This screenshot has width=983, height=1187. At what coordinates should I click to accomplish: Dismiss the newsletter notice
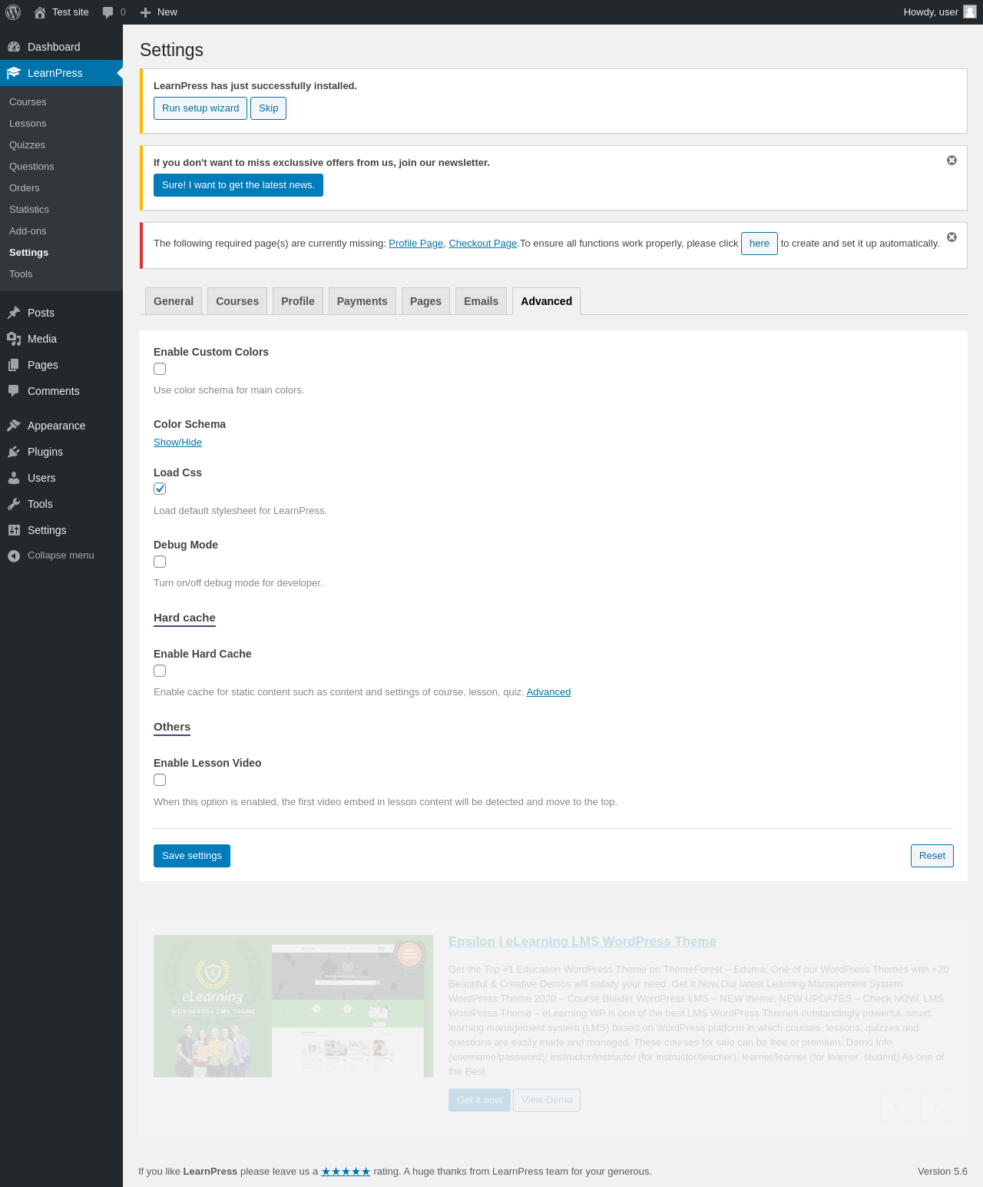[952, 161]
